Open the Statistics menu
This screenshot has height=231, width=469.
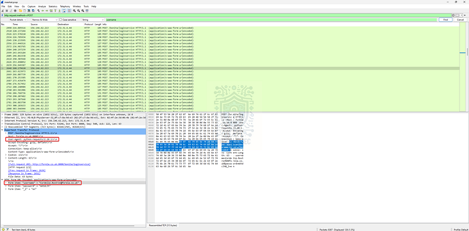click(53, 6)
